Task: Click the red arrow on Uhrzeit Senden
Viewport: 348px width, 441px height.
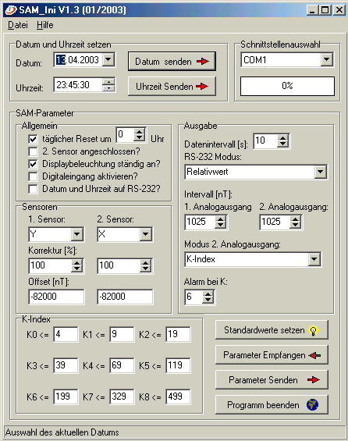Action: [x=202, y=86]
